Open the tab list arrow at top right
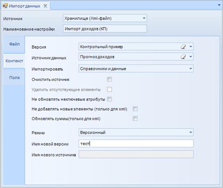This screenshot has height=188, width=223. [x=219, y=5]
